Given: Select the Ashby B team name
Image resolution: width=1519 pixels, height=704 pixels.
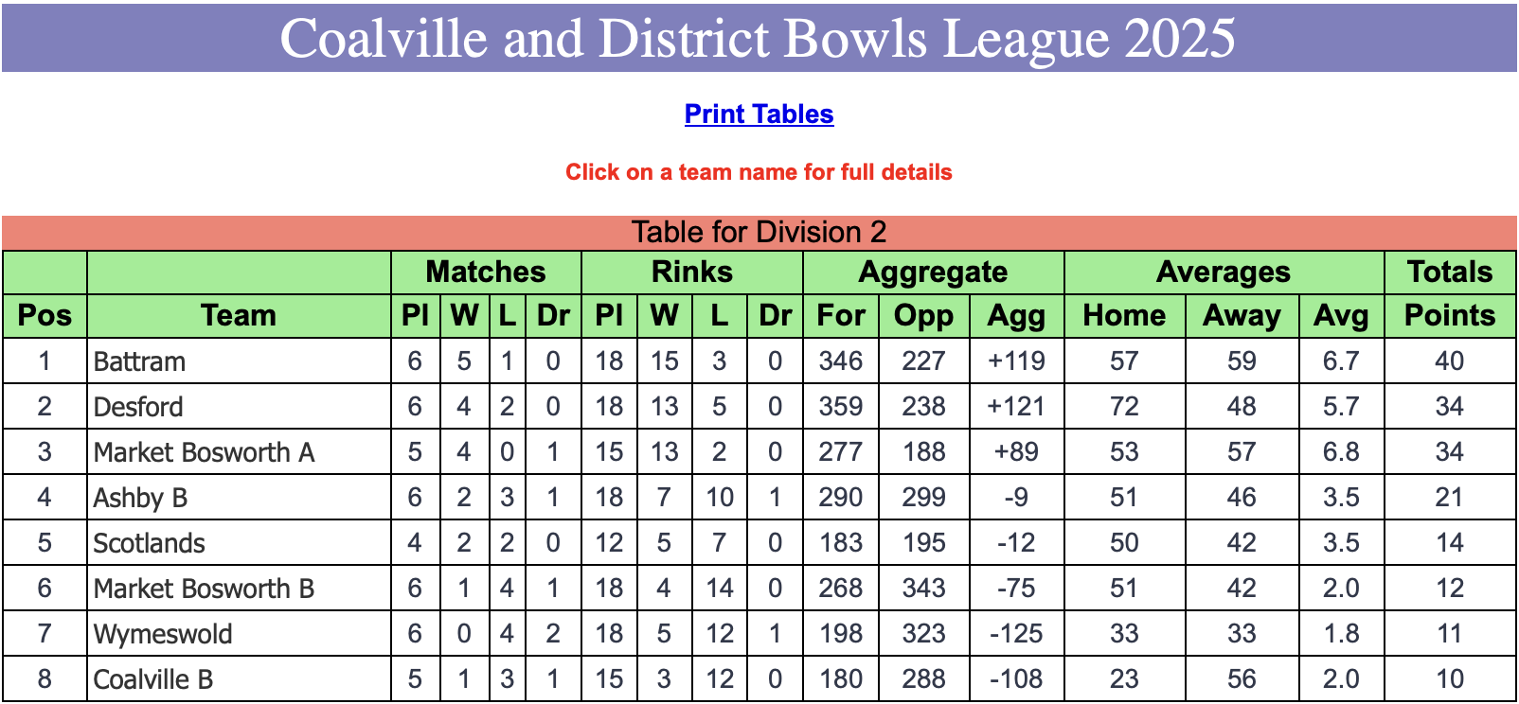Looking at the screenshot, I should pyautogui.click(x=140, y=498).
